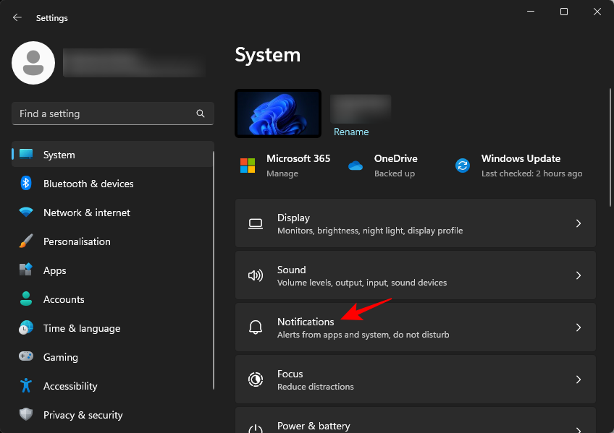Click the Find a setting search box
614x433 pixels.
[112, 113]
